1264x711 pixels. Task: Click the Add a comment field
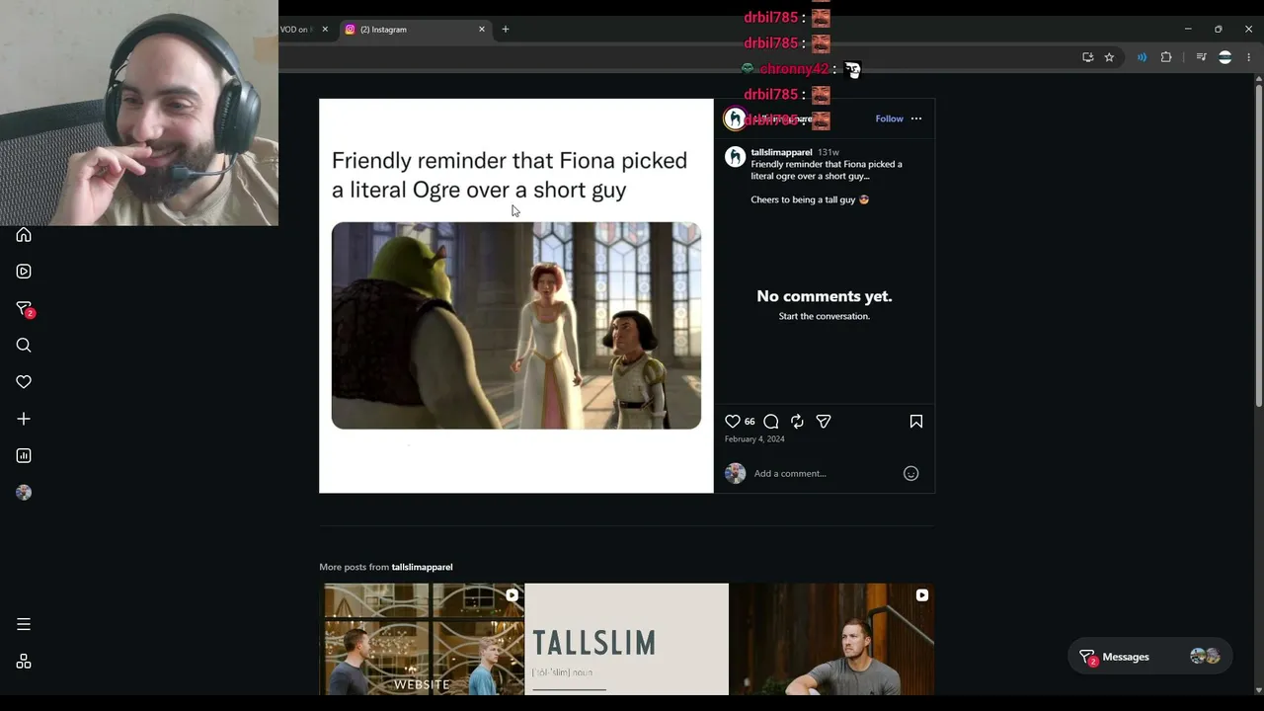[825, 474]
